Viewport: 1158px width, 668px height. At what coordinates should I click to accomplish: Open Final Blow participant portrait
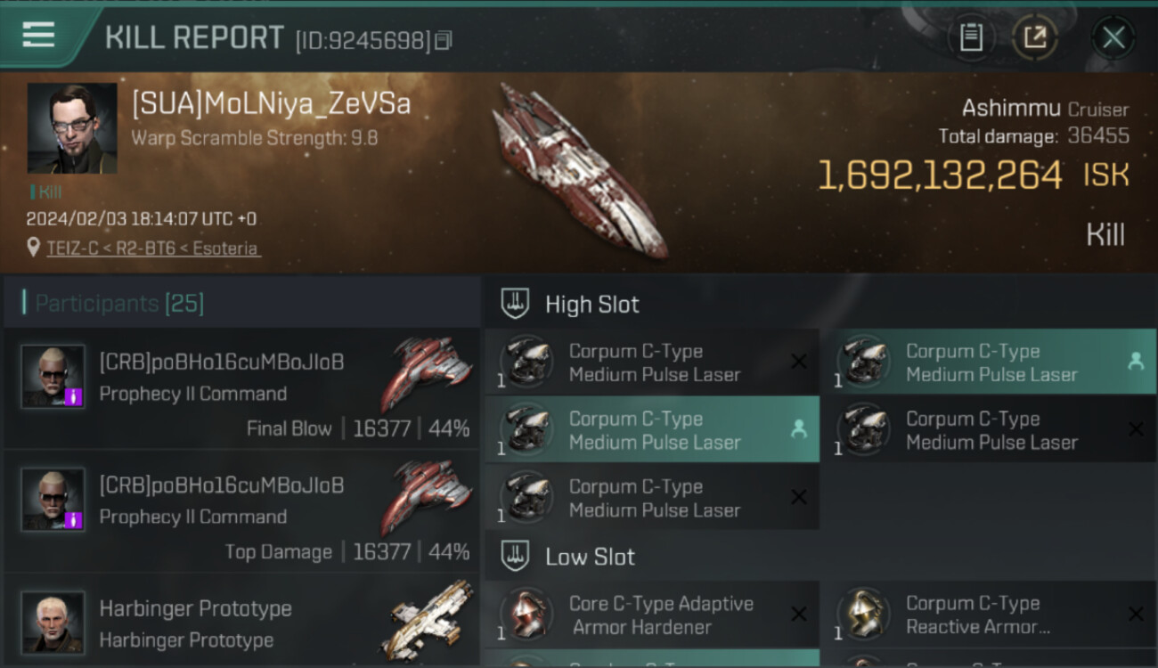click(53, 377)
